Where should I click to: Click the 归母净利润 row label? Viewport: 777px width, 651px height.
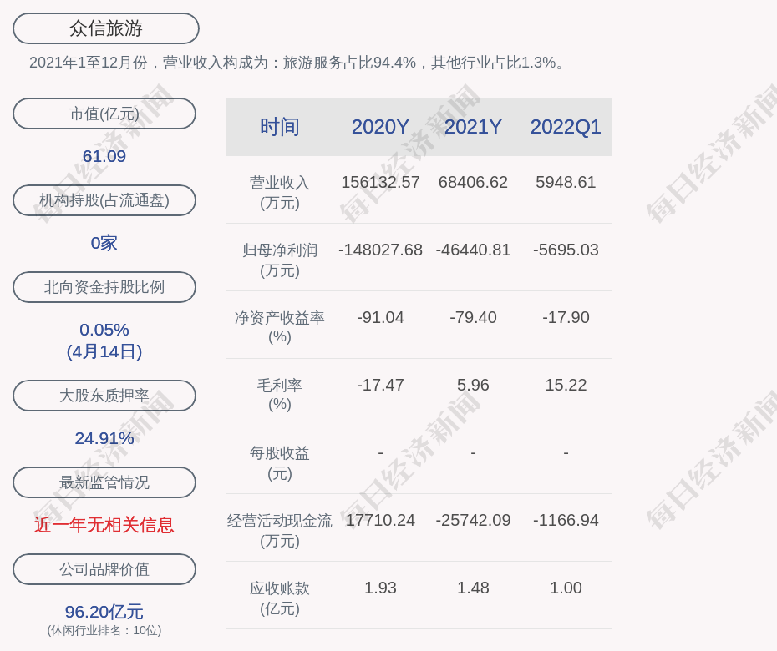tap(280, 260)
